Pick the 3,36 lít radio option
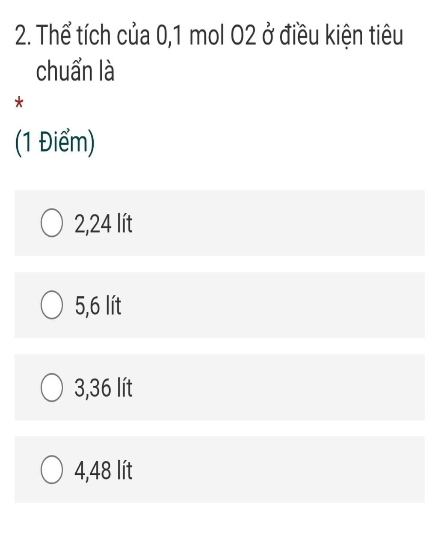Screen dimensions: 438x548 coord(52,388)
